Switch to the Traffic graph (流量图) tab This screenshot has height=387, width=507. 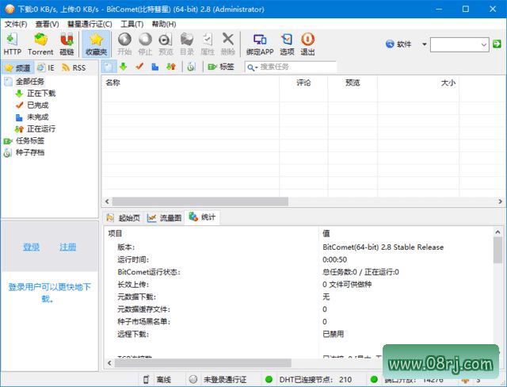[x=164, y=217]
